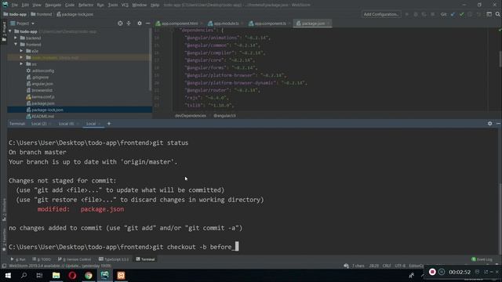
Task: Open Project panel gear settings
Action: (140, 23)
